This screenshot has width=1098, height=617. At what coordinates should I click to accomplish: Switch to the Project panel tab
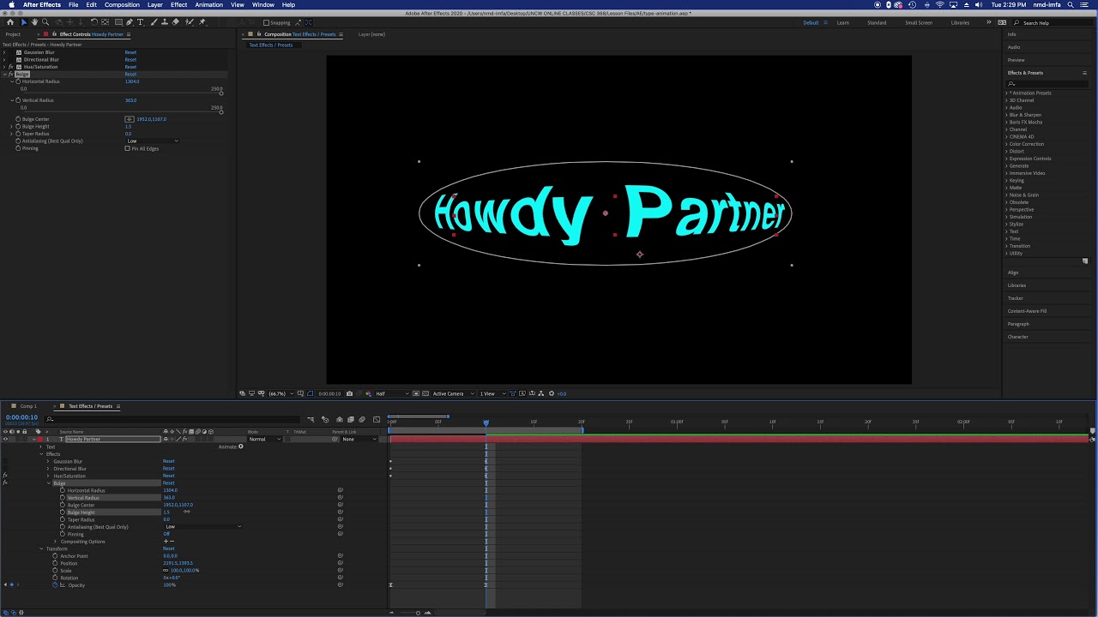point(13,34)
